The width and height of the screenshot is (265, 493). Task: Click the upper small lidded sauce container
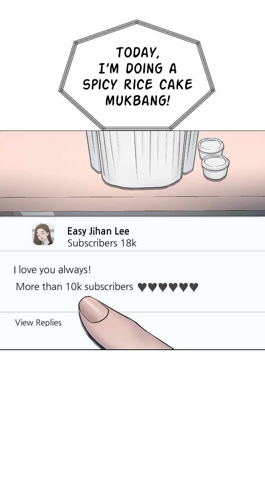click(211, 148)
